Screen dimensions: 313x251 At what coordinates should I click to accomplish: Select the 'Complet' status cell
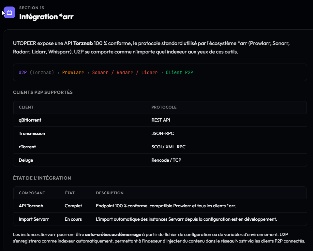point(73,206)
